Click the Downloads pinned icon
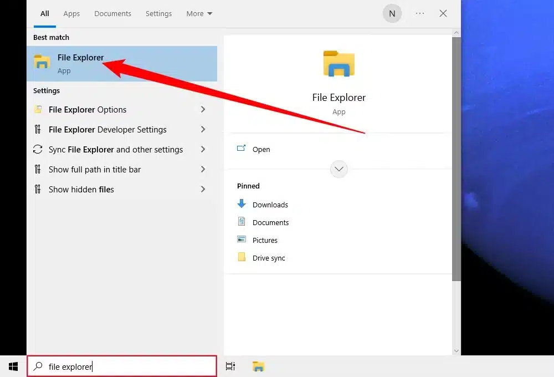The image size is (554, 377). [242, 204]
